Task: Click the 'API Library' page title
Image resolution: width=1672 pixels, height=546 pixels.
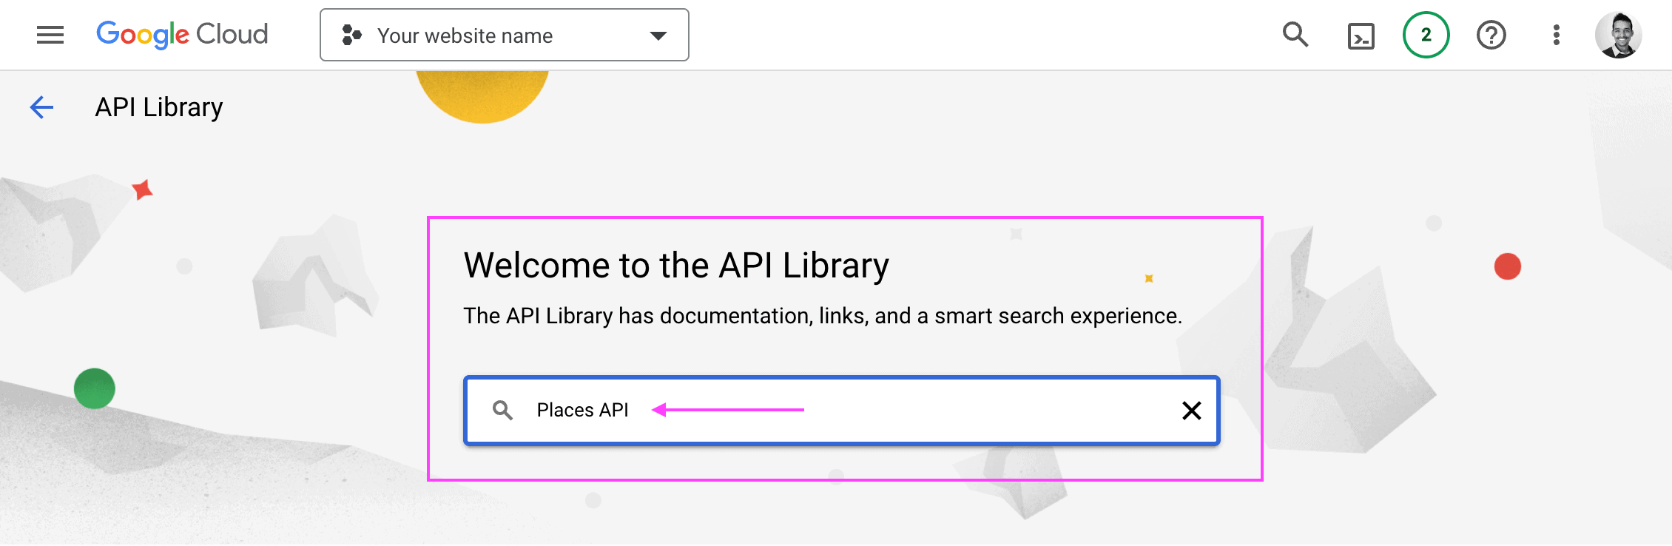Action: [x=159, y=108]
